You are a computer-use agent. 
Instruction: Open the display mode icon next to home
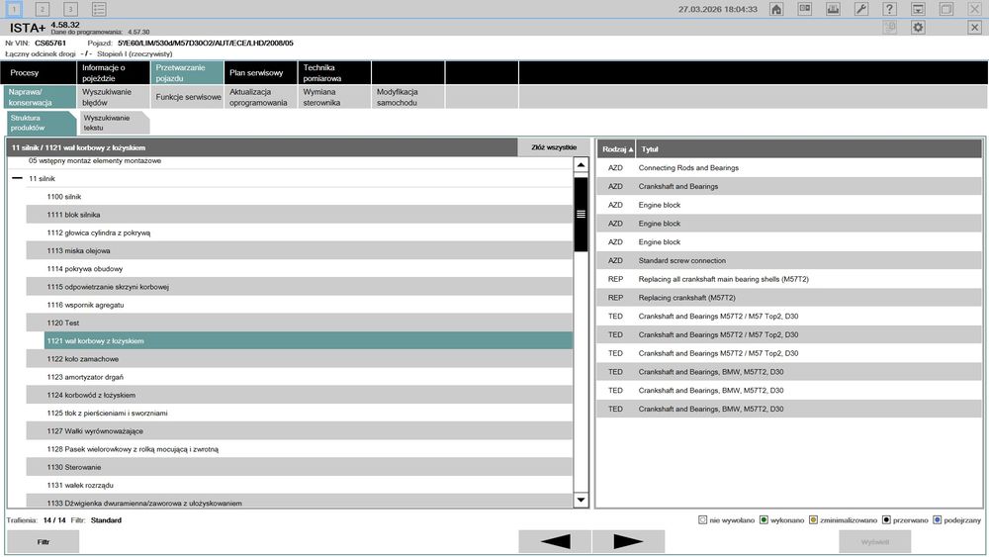click(x=805, y=9)
